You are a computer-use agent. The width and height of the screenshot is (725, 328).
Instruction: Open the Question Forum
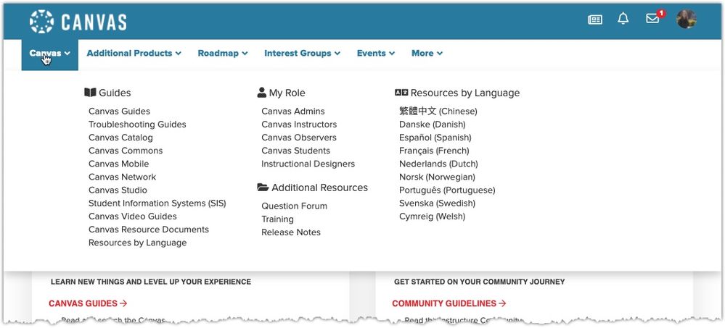click(x=295, y=206)
